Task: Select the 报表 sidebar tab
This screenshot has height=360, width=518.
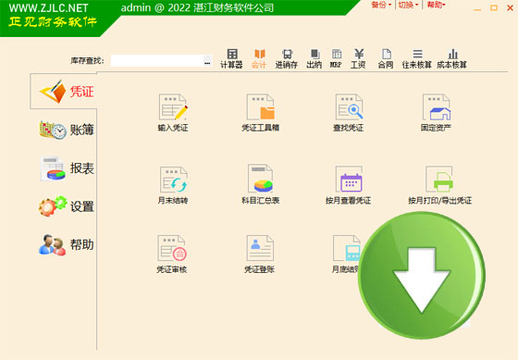Action: (66, 168)
